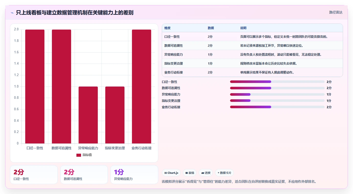Click the header icon before the title
Image resolution: width=353 pixels, height=194 pixels.
[x=12, y=13]
